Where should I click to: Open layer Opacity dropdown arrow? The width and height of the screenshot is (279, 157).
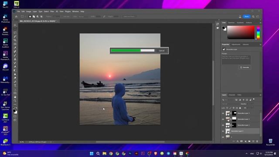253,104
